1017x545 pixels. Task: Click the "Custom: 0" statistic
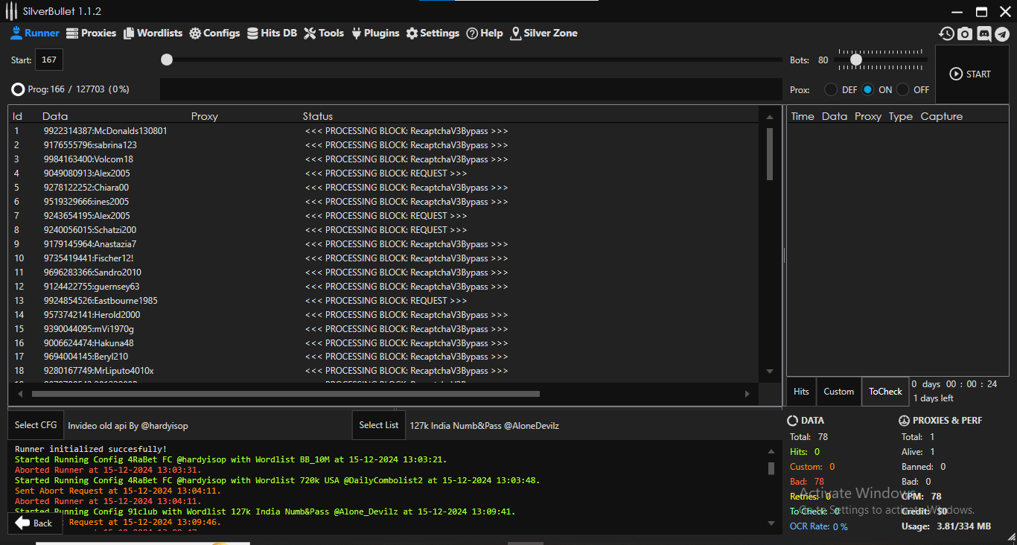pyautogui.click(x=812, y=467)
